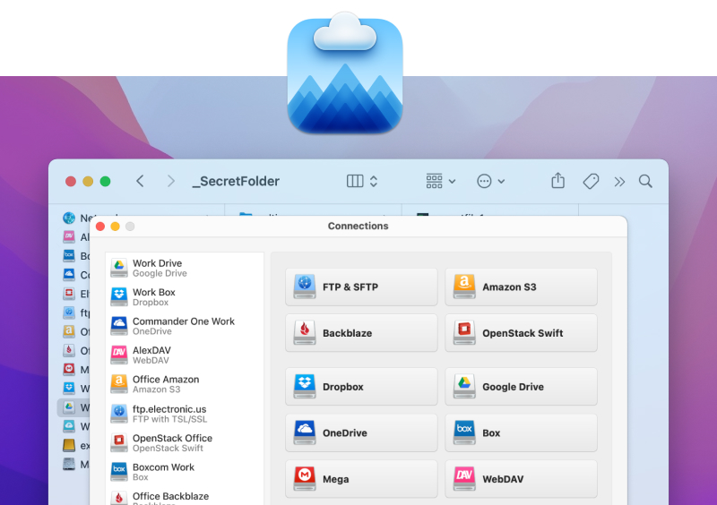Open the ellipsis action menu in Finder

(484, 182)
